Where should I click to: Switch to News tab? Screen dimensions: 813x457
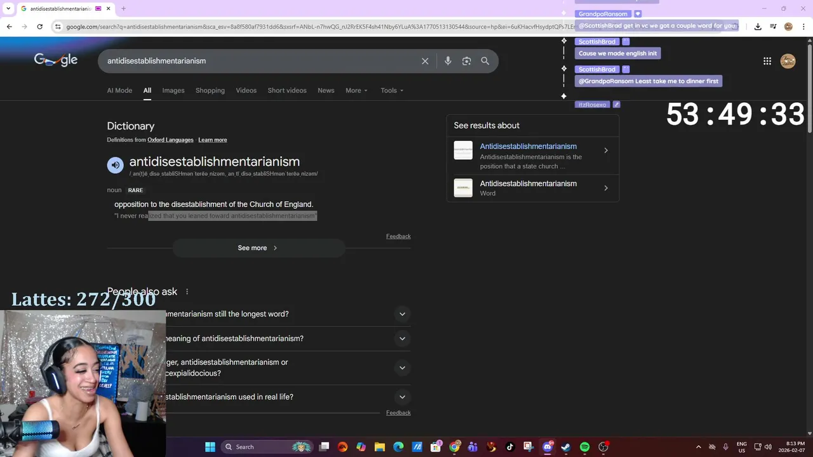(x=326, y=90)
